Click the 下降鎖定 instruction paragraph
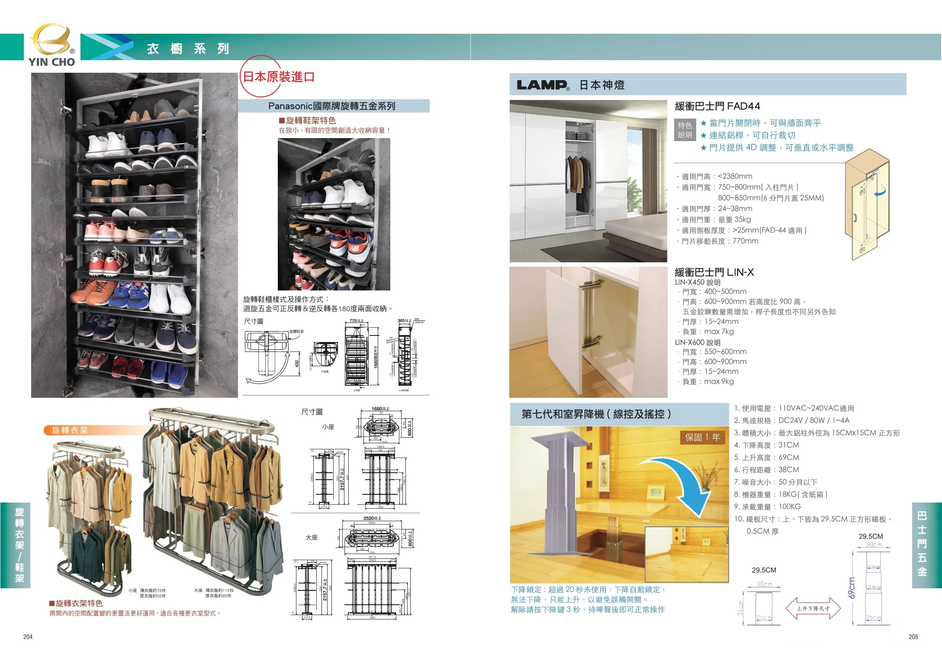This screenshot has height=661, width=942. (x=588, y=600)
